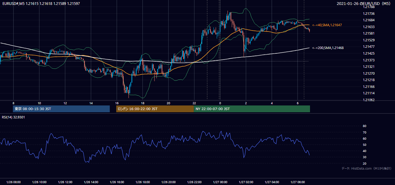Select the 東京 08:00-15:30 JST session bar

[61, 109]
